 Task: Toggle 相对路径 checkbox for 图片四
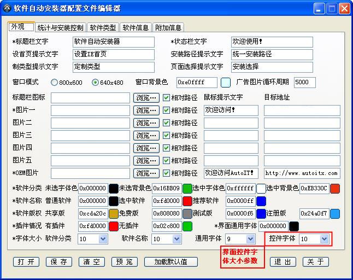point(166,148)
